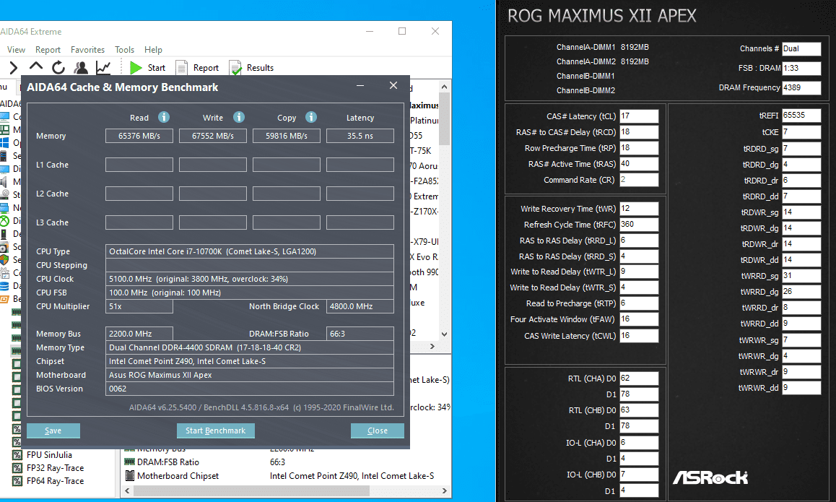
Task: Open the Favorites menu
Action: [87, 50]
